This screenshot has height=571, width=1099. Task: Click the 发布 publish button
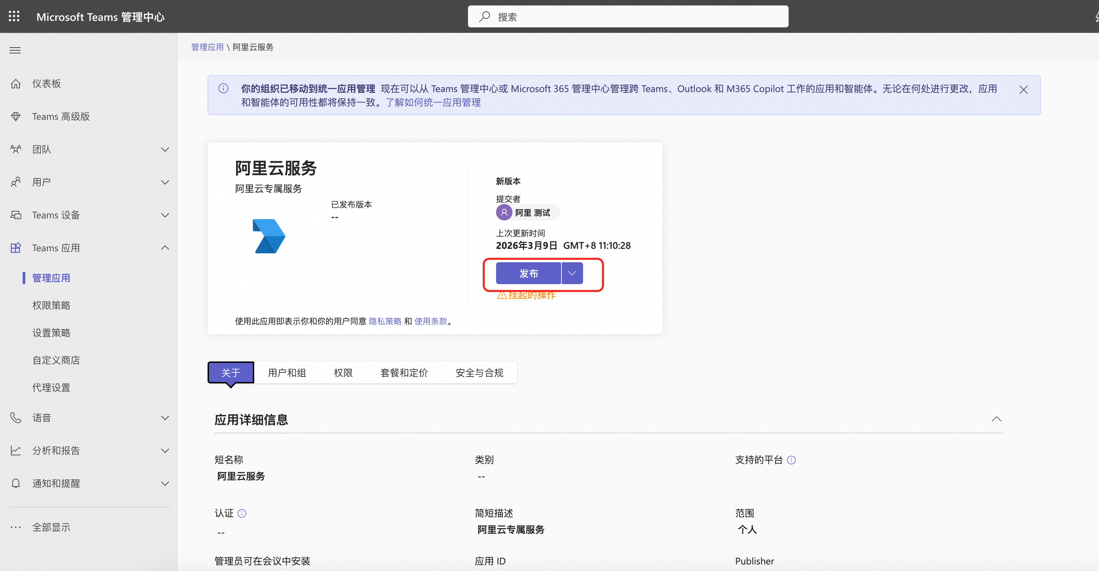pyautogui.click(x=528, y=273)
